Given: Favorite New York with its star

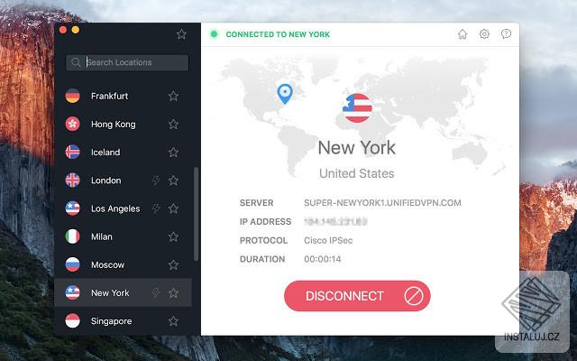Looking at the screenshot, I should [173, 292].
